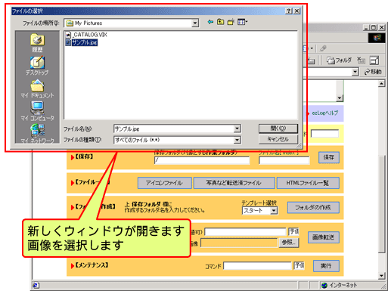This screenshot has height=291, width=388.
Task: Open the マイ ドキュメント folder icon
Action: [x=37, y=88]
